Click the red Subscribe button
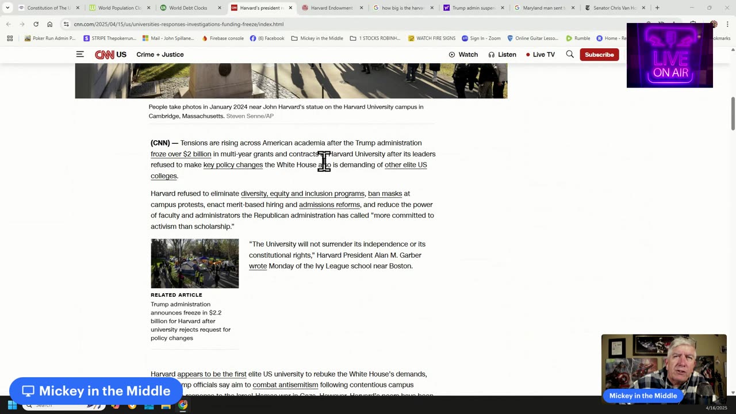 tap(599, 55)
